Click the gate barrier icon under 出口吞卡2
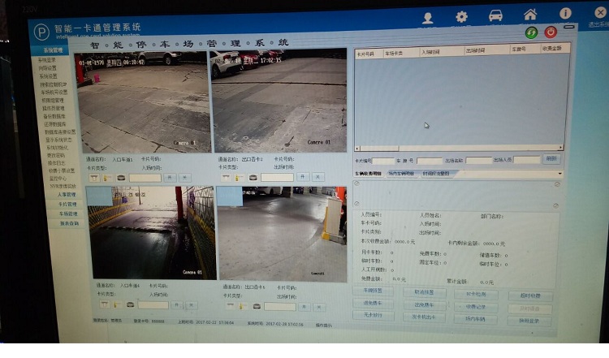Screen dimensions: 609x358 coord(226,178)
